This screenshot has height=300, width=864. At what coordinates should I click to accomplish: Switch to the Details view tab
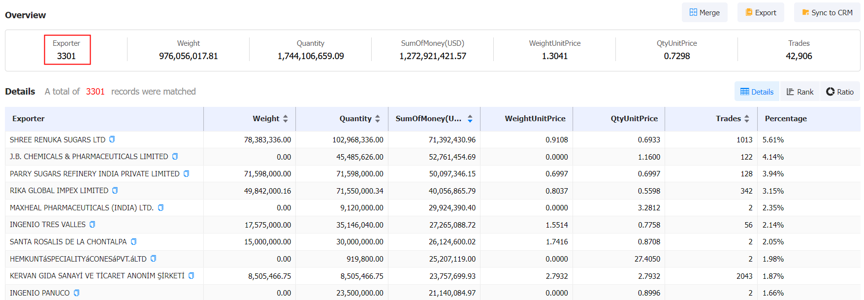tap(757, 92)
